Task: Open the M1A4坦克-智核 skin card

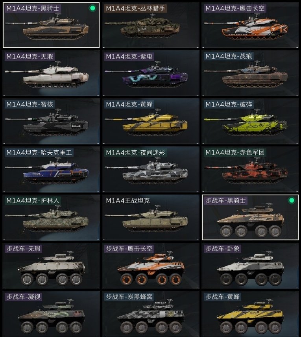Action: pos(51,121)
